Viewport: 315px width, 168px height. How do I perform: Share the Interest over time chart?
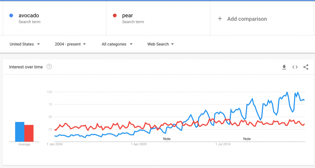[x=306, y=67]
